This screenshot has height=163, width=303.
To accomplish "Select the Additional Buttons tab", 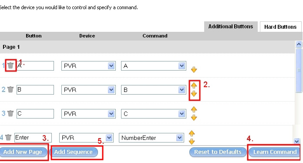I will click(231, 27).
